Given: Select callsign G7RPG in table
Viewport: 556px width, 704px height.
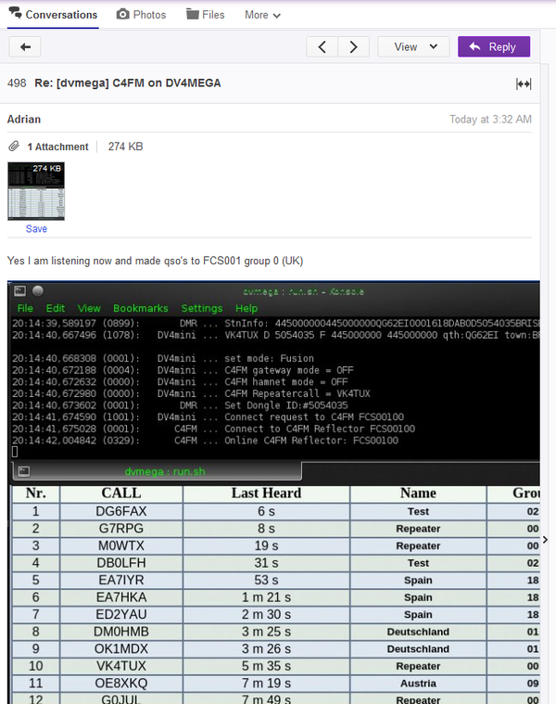Looking at the screenshot, I should pyautogui.click(x=121, y=528).
